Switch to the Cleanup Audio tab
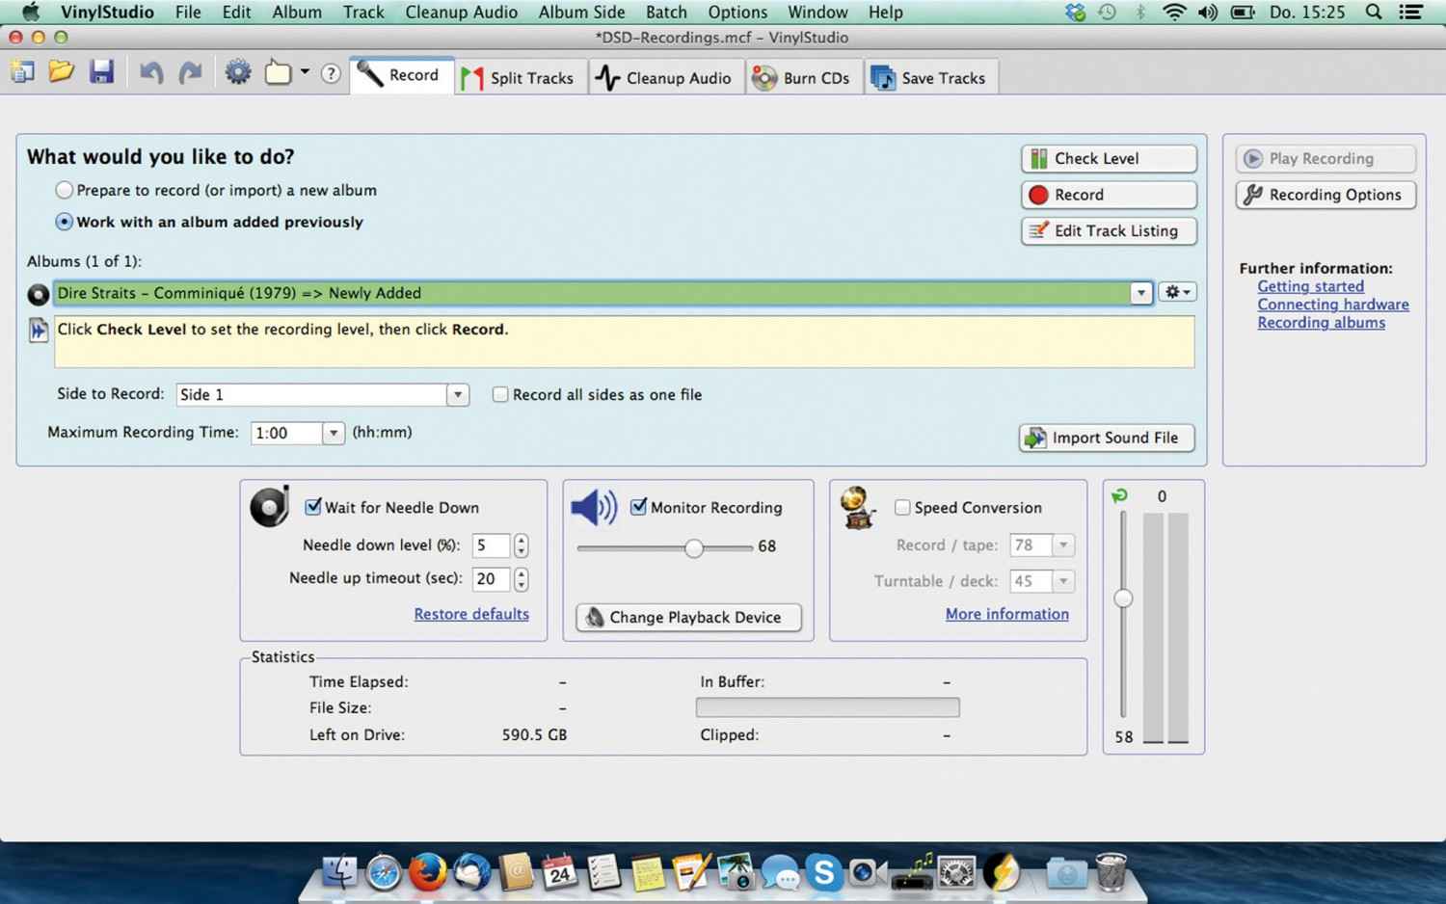The image size is (1446, 904). (664, 77)
